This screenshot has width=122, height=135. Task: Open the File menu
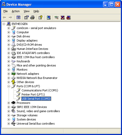click(5, 11)
